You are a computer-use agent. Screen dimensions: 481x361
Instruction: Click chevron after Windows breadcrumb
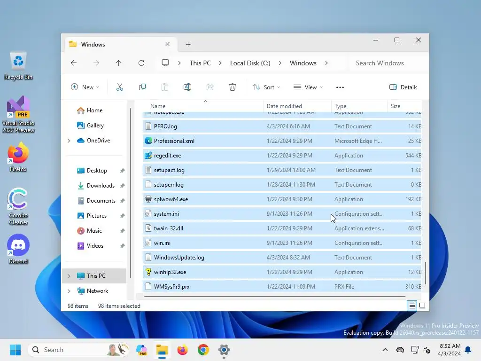tap(326, 63)
